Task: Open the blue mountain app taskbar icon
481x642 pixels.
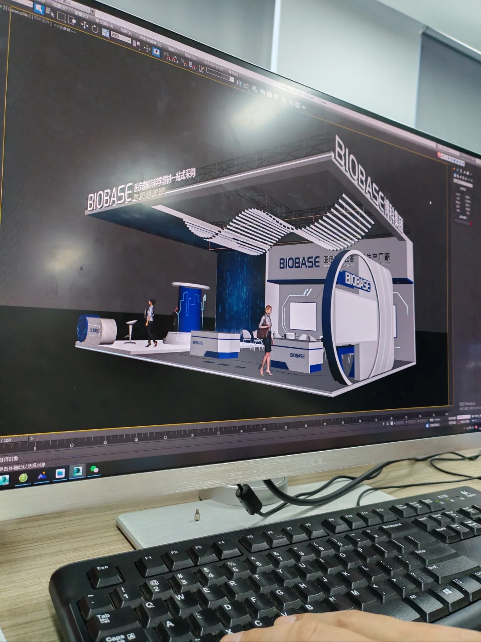Action: click(x=42, y=476)
